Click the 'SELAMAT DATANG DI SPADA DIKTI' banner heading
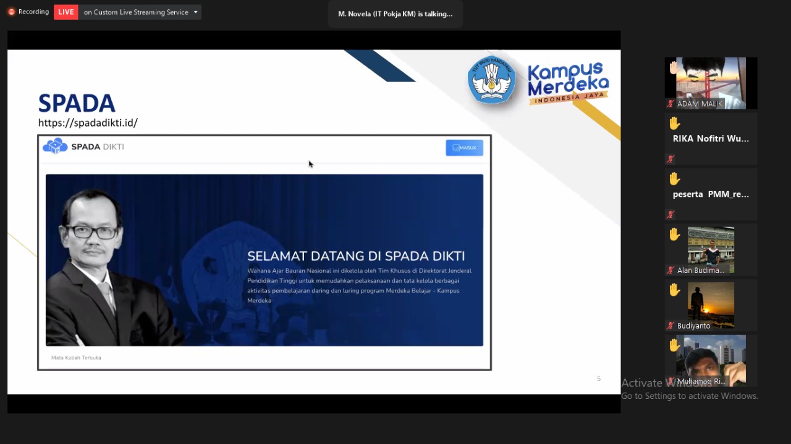The width and height of the screenshot is (791, 444). point(356,256)
